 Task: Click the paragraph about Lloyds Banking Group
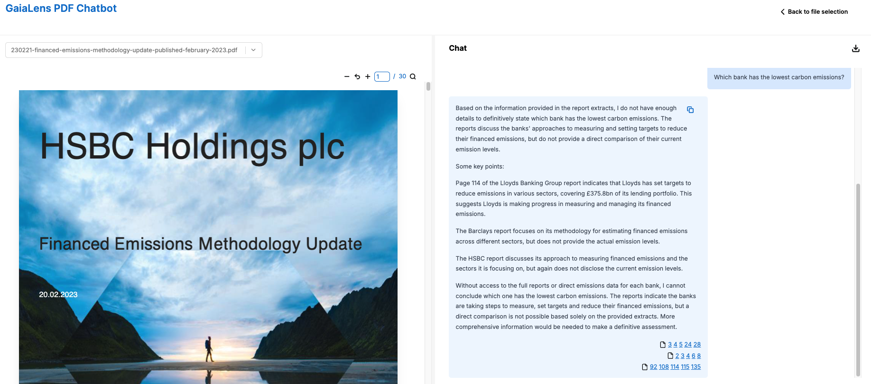coord(574,198)
